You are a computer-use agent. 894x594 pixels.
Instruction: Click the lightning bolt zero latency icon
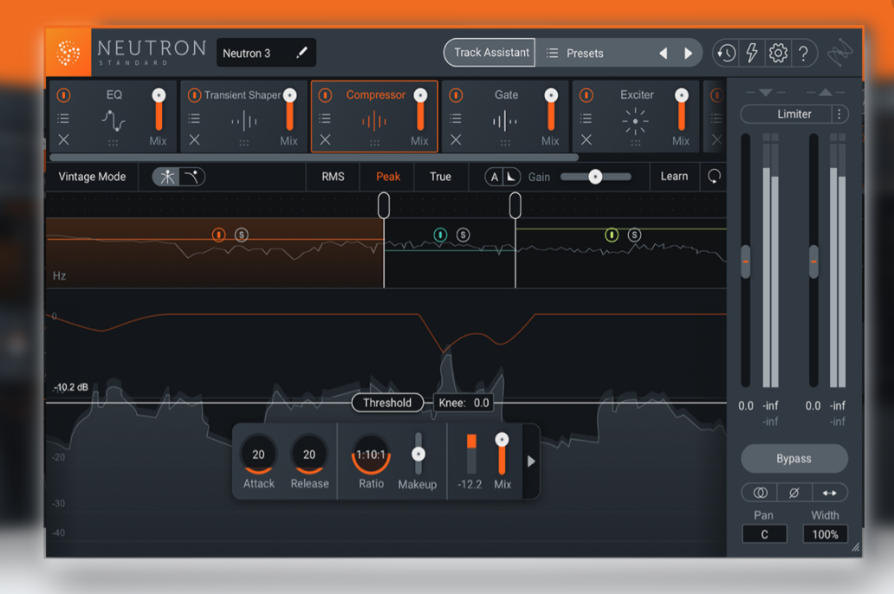pos(752,53)
